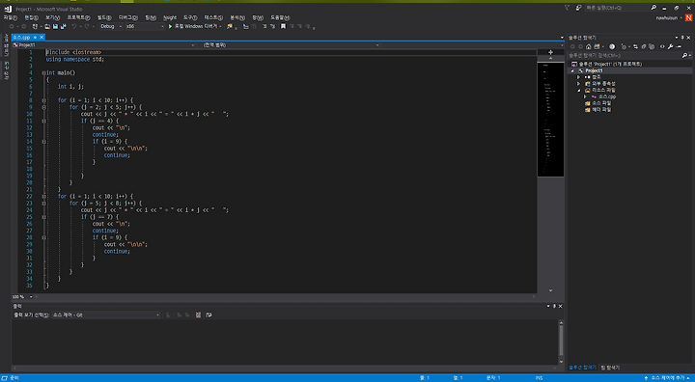Click the editor's vertical scrollbar down arrow

(550, 290)
